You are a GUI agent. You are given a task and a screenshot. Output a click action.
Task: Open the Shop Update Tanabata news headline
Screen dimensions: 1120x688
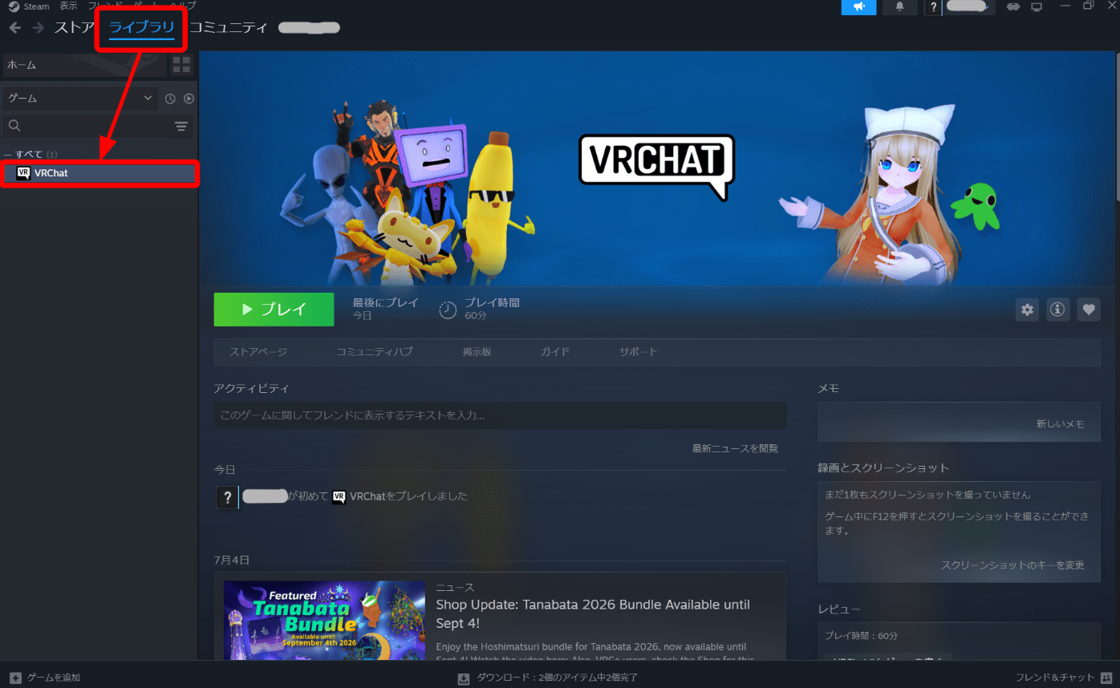coord(593,613)
